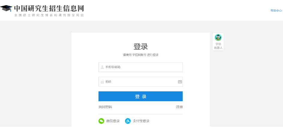Image resolution: width=283 pixels, height=132 pixels.
Task: Open the virtual keyboard icon in password field
Action: [180, 82]
